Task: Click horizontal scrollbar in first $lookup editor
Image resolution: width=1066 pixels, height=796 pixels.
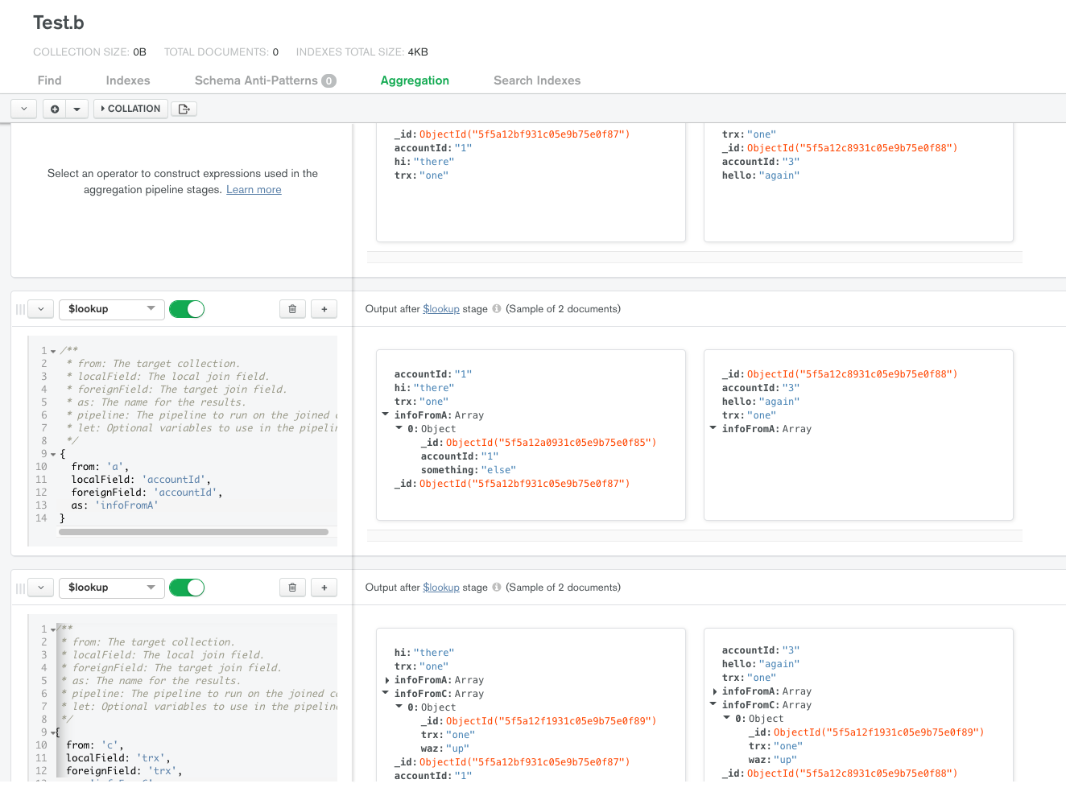Action: pos(193,532)
